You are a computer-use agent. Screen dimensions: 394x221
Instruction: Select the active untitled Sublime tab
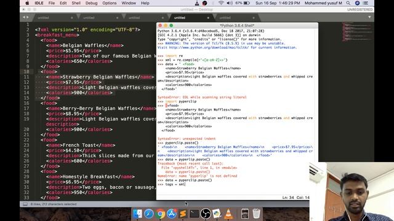(x=191, y=18)
